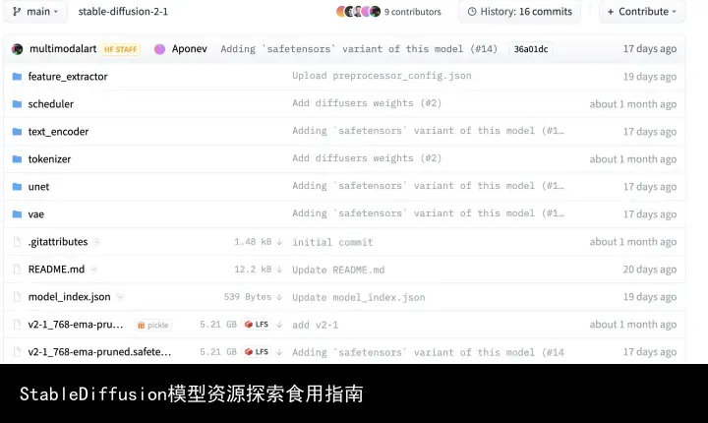Click the git branch icon beside main
The width and height of the screenshot is (708, 423).
coord(17,11)
